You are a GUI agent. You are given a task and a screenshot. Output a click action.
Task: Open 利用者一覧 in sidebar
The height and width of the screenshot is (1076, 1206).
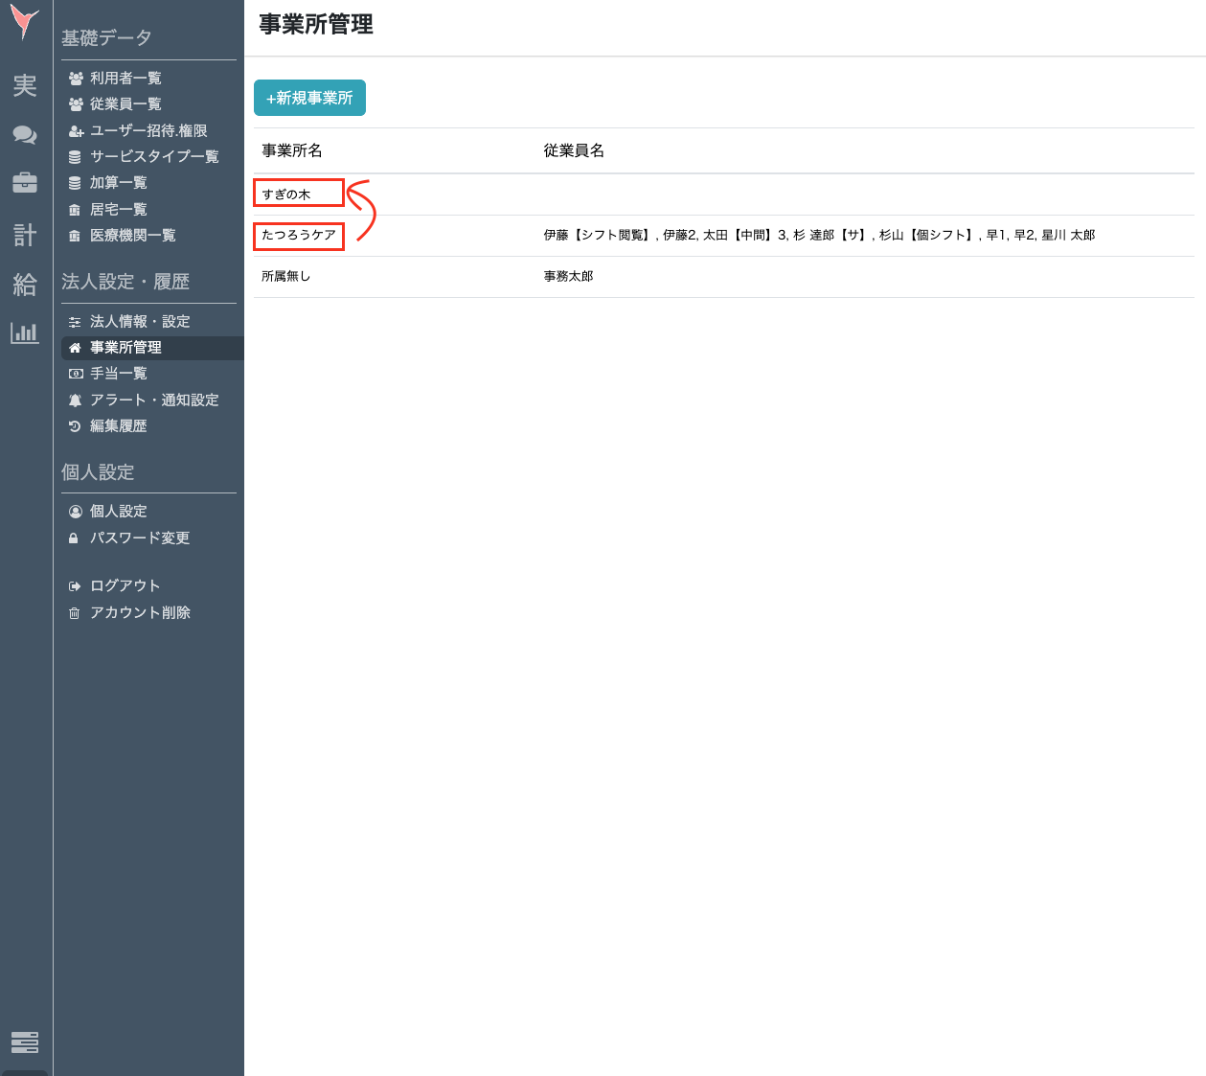pos(125,79)
